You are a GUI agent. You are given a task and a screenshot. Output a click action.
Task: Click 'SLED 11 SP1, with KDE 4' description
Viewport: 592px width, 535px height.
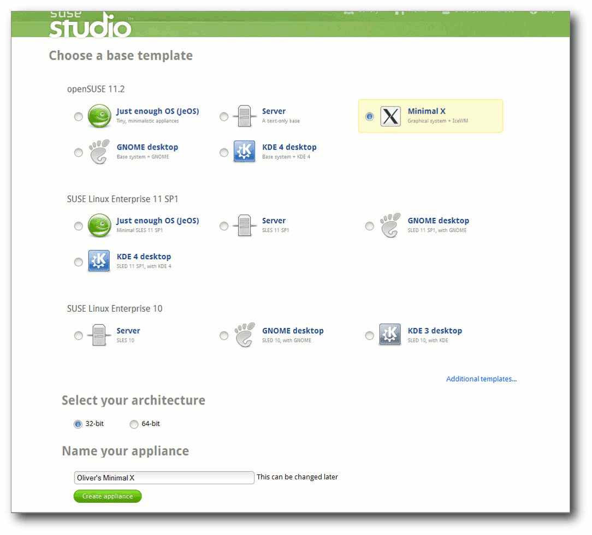tap(144, 266)
